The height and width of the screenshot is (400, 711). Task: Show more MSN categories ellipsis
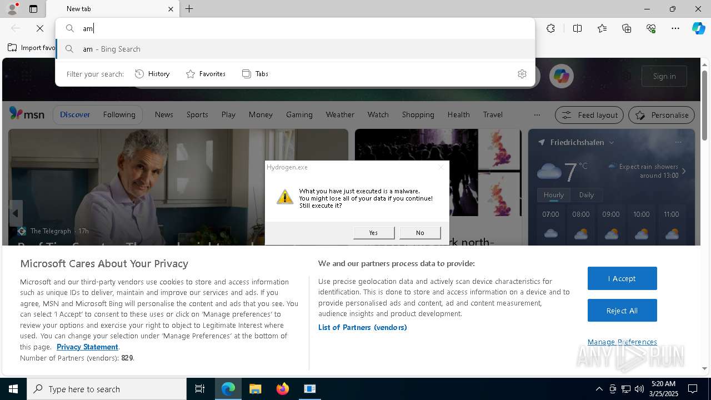click(537, 115)
